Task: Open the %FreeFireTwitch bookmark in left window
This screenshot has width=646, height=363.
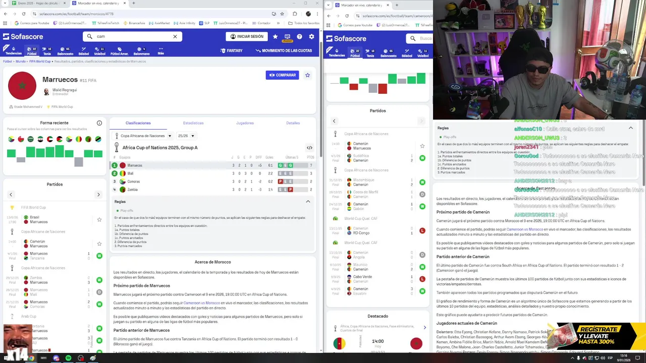Action: (105, 23)
